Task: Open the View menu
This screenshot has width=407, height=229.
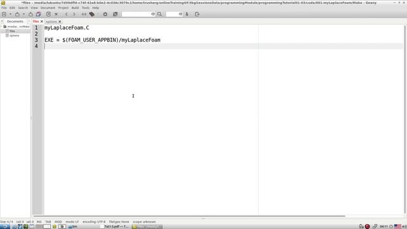Action: [34, 8]
